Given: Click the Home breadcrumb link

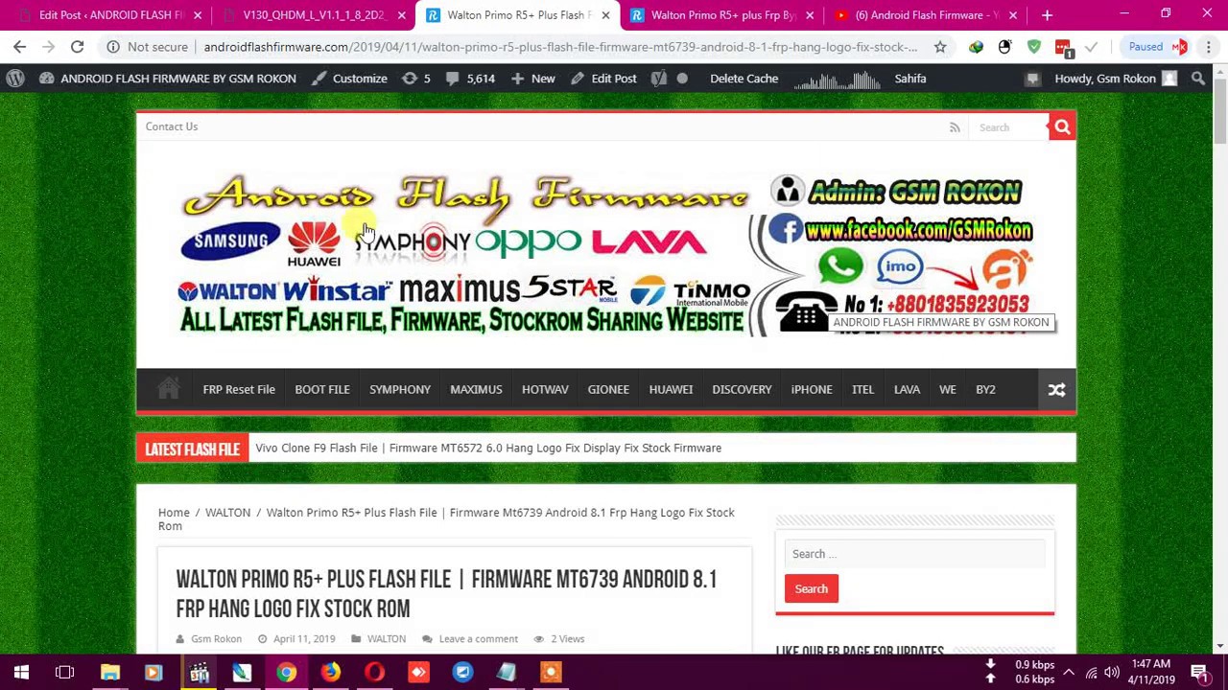Looking at the screenshot, I should click(x=174, y=512).
